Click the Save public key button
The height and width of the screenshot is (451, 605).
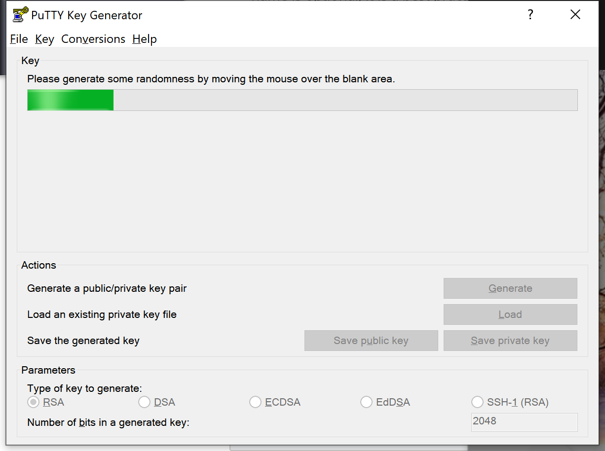[x=371, y=341]
